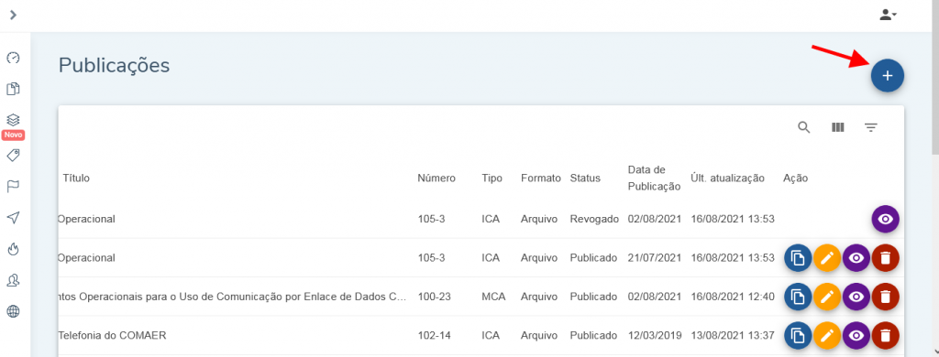Delete the Publicado 105-3 publication
The width and height of the screenshot is (939, 357).
[886, 258]
